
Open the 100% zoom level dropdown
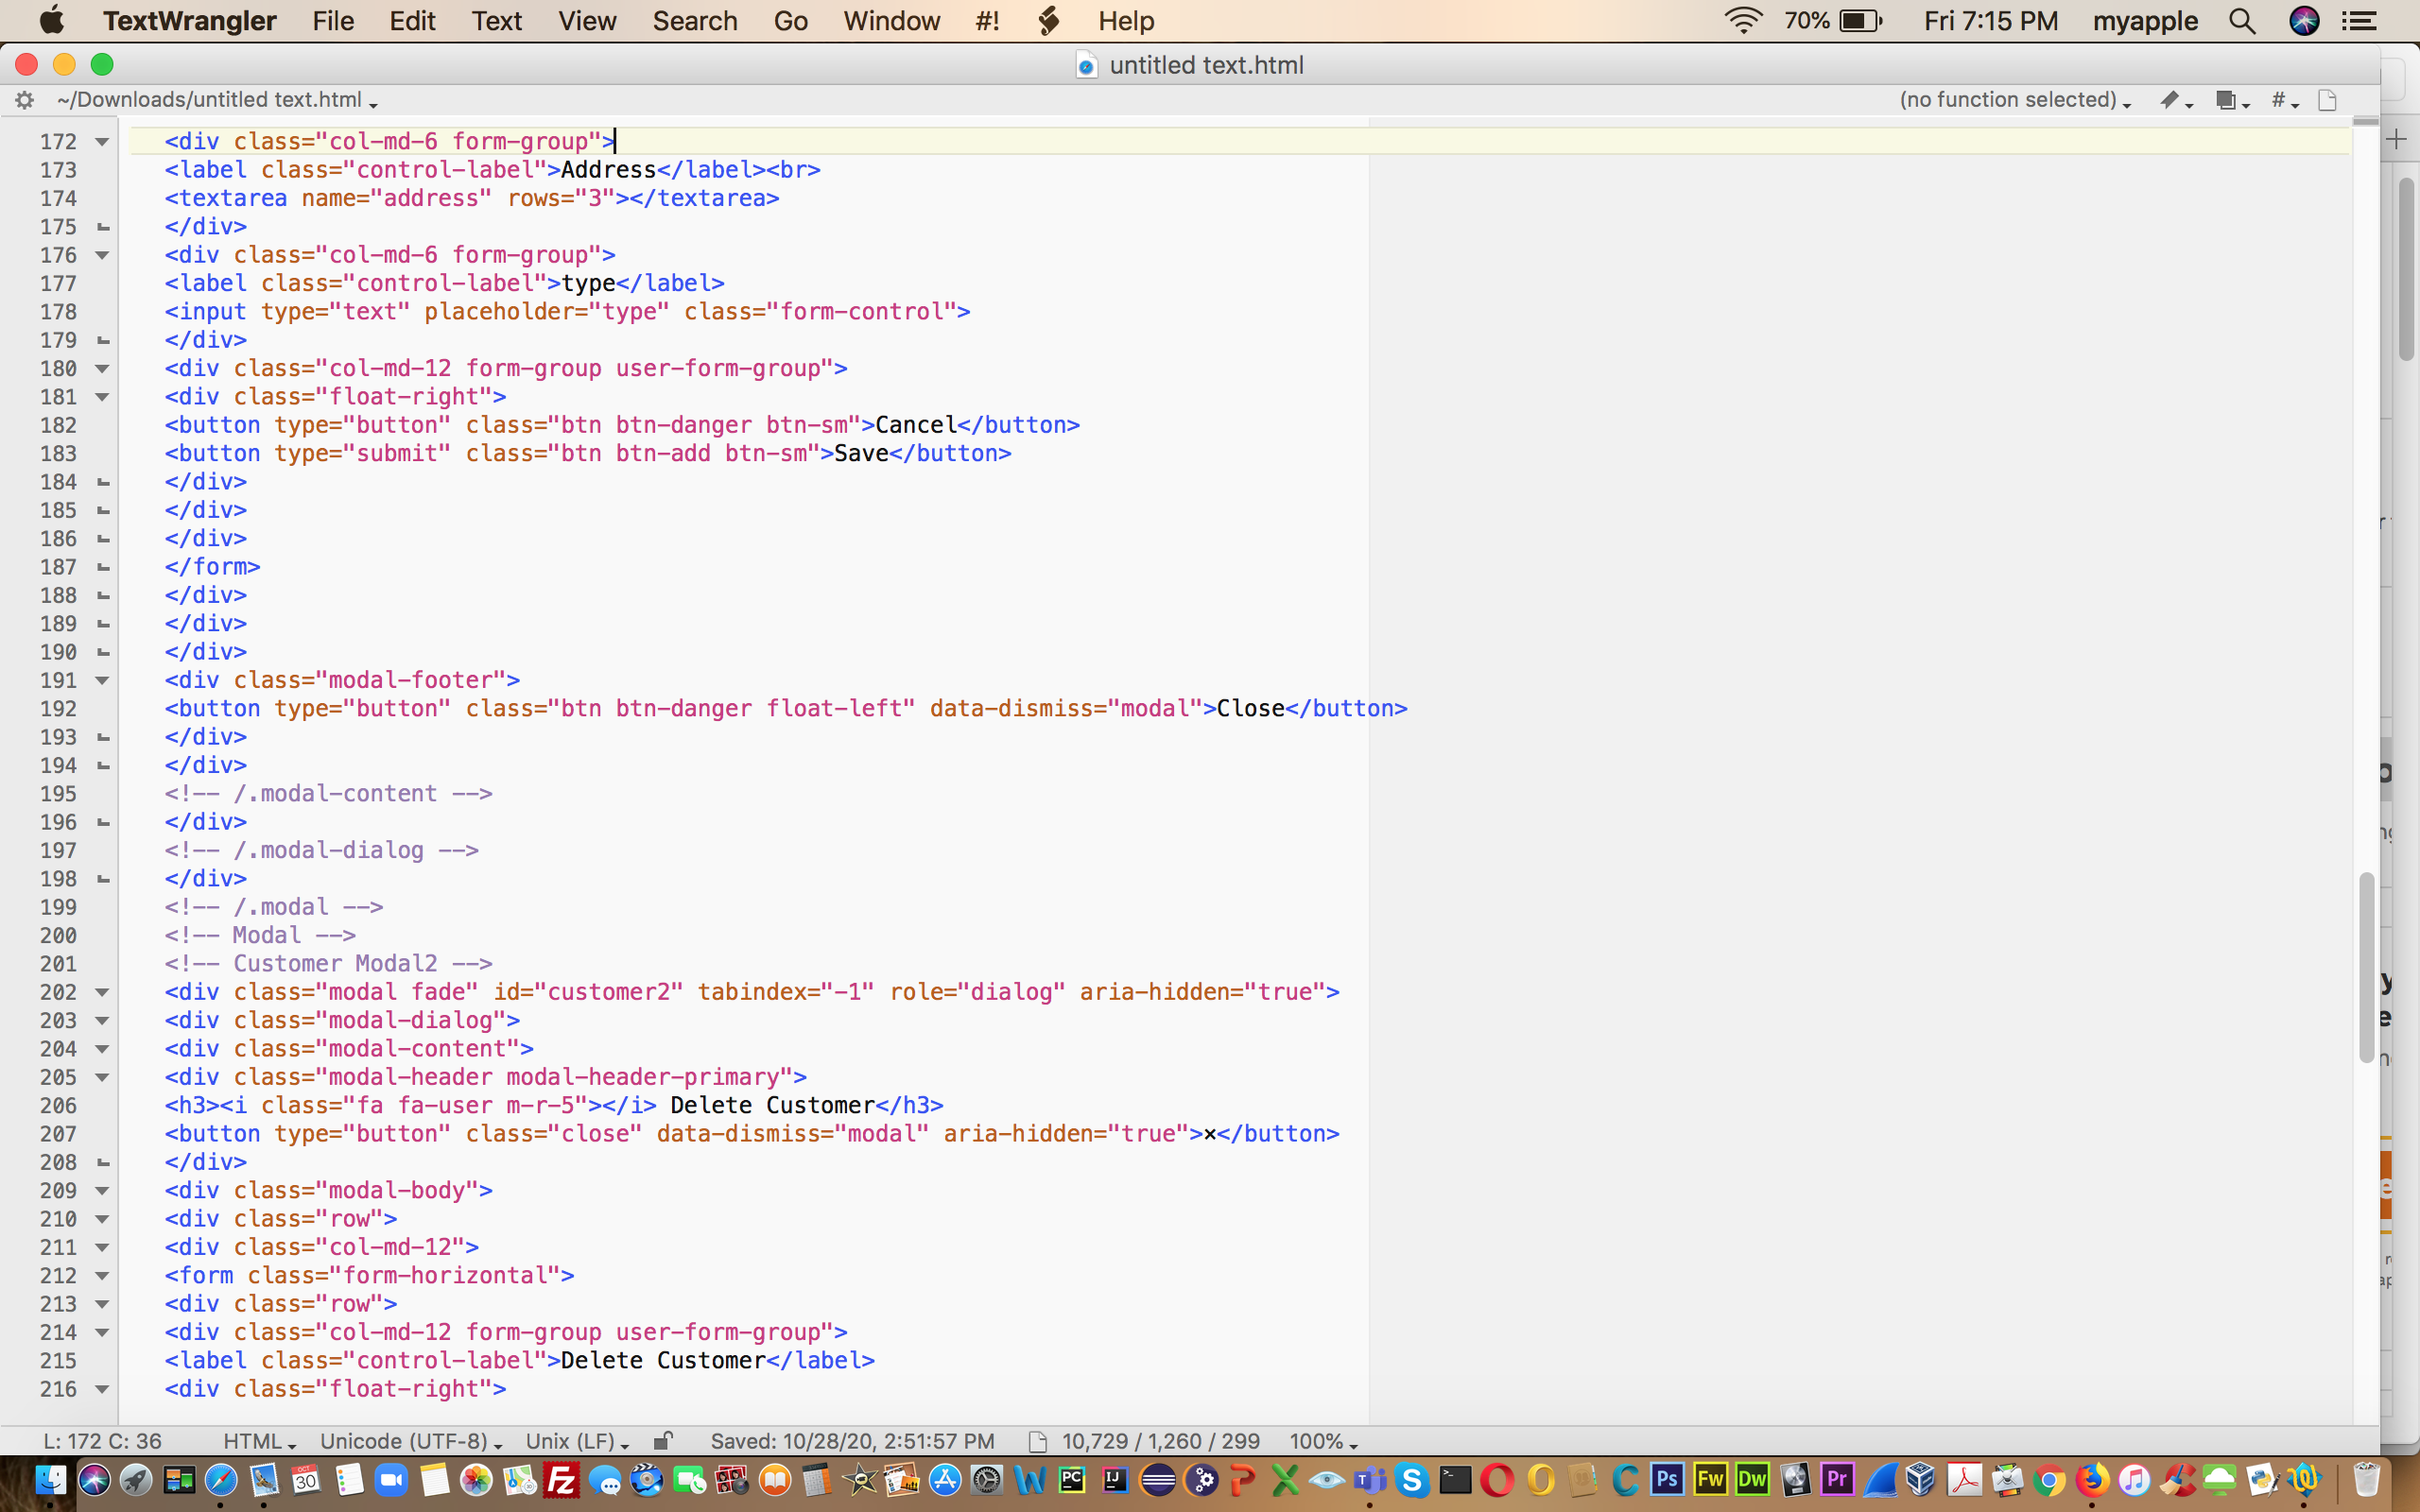1323,1441
